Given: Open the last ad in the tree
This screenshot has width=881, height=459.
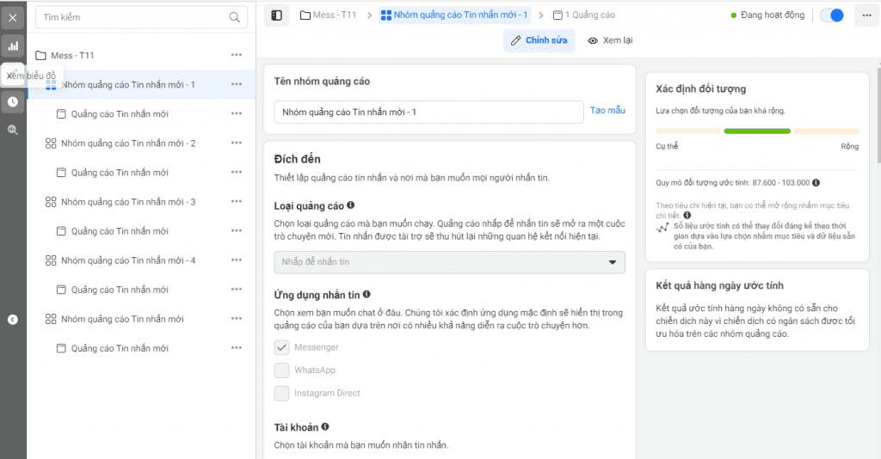Looking at the screenshot, I should pyautogui.click(x=119, y=348).
